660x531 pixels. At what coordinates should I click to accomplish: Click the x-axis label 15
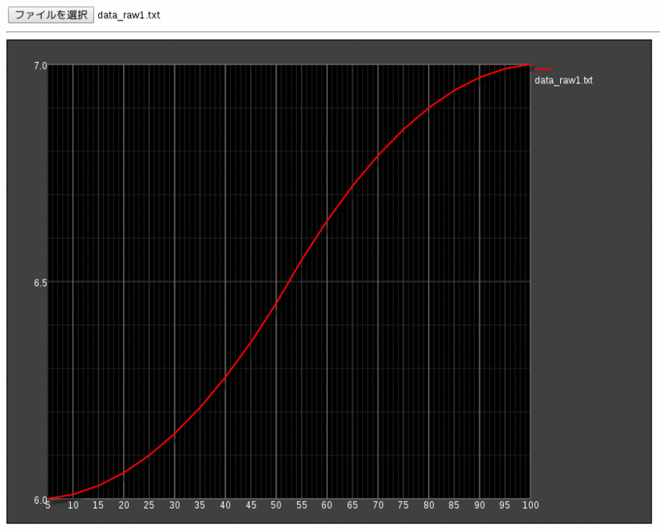(x=98, y=505)
